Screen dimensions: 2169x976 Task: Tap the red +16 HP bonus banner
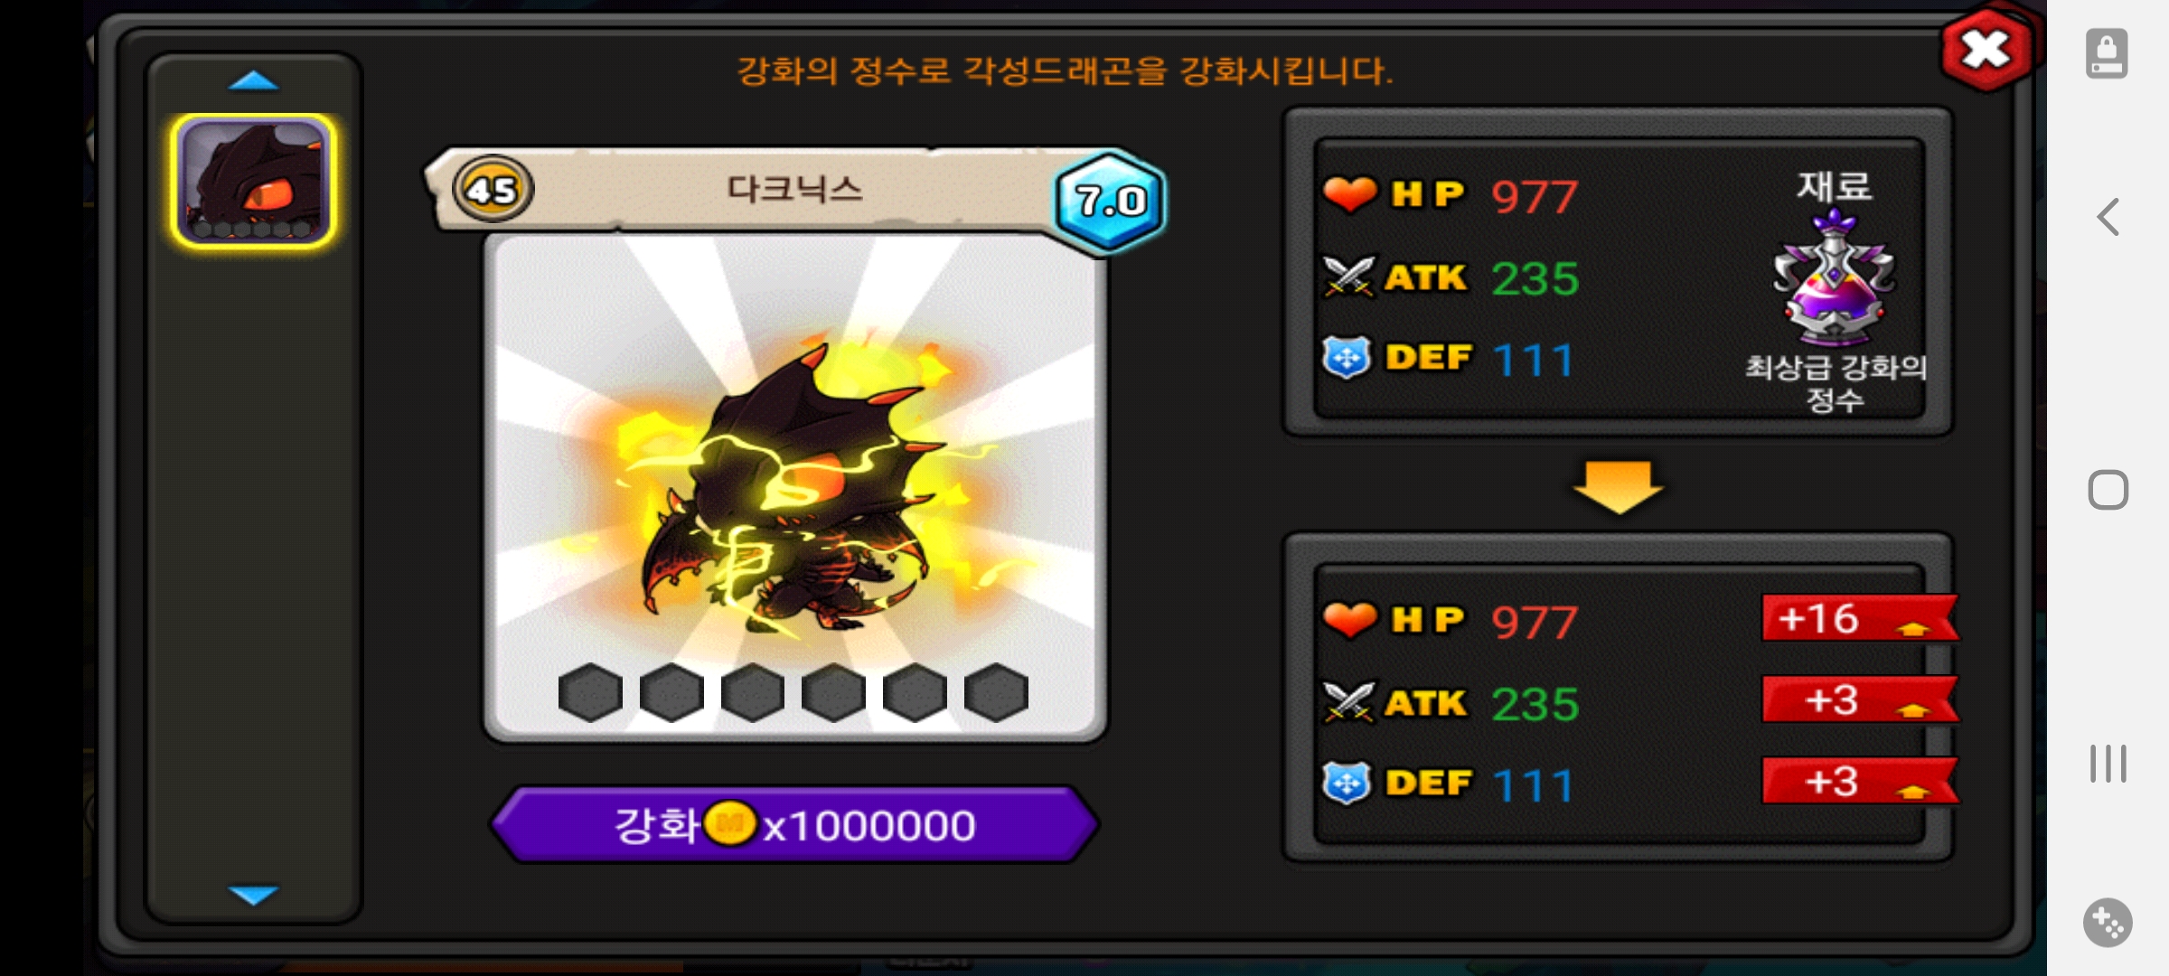click(x=1860, y=618)
